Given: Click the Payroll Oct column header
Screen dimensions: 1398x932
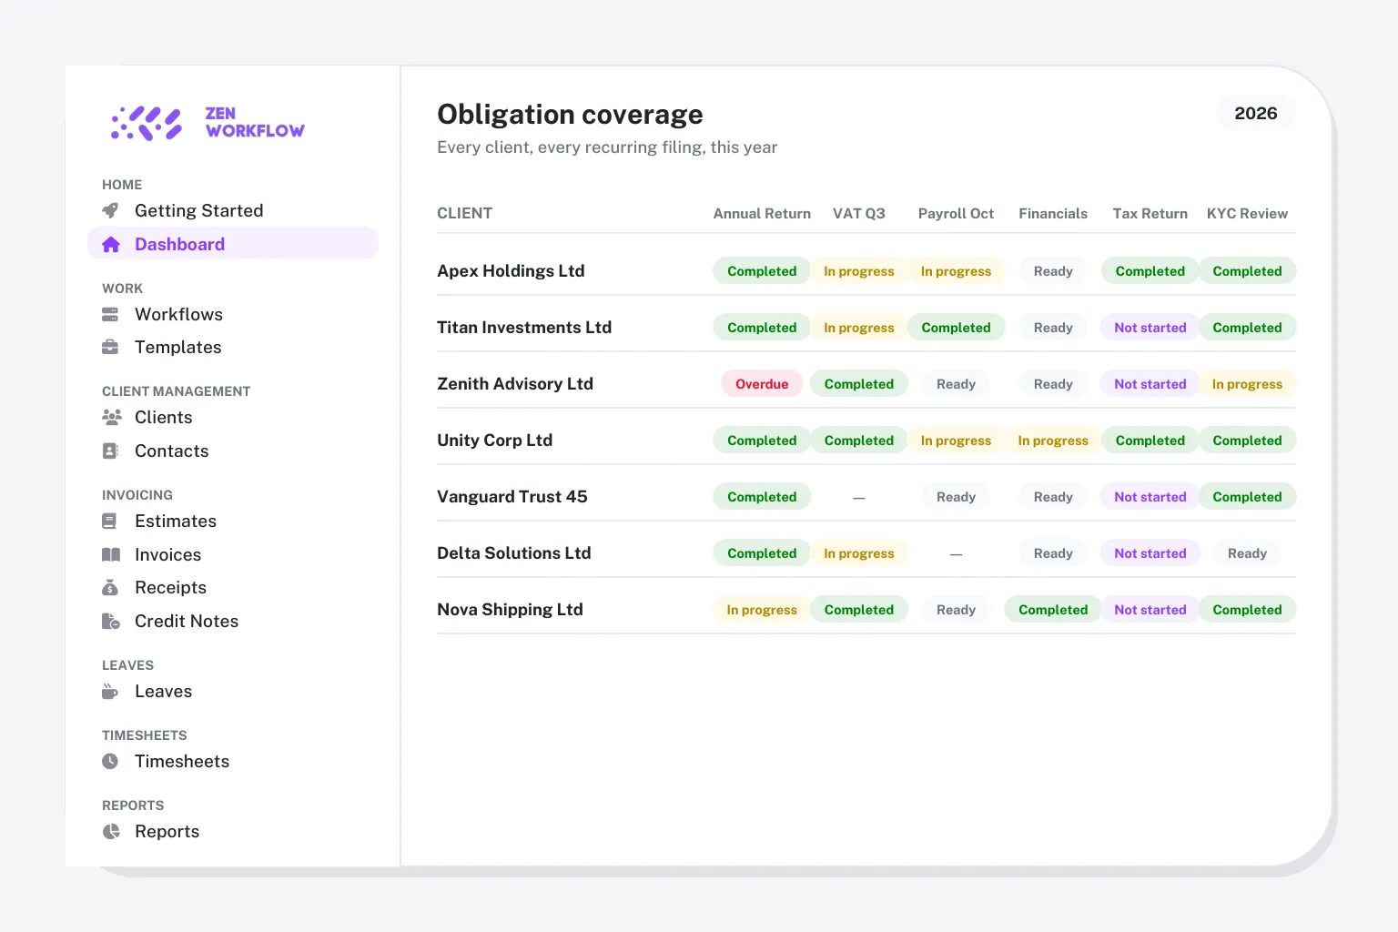Looking at the screenshot, I should coord(956,213).
